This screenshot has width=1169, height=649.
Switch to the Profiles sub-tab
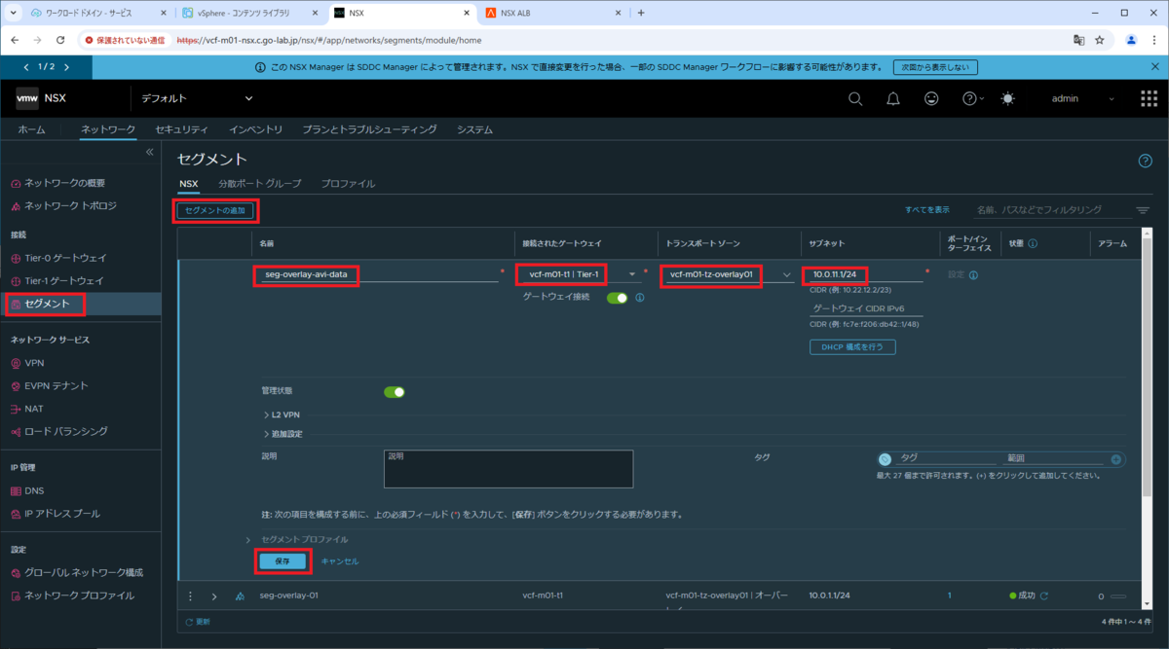coord(348,183)
